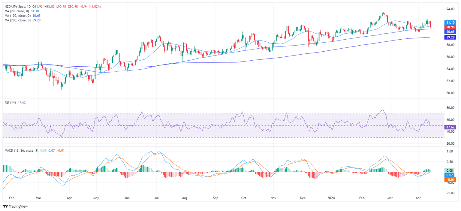The image size is (461, 211).
Task: Click the green 0.08 MACD scale tag
Action: pos(450,170)
